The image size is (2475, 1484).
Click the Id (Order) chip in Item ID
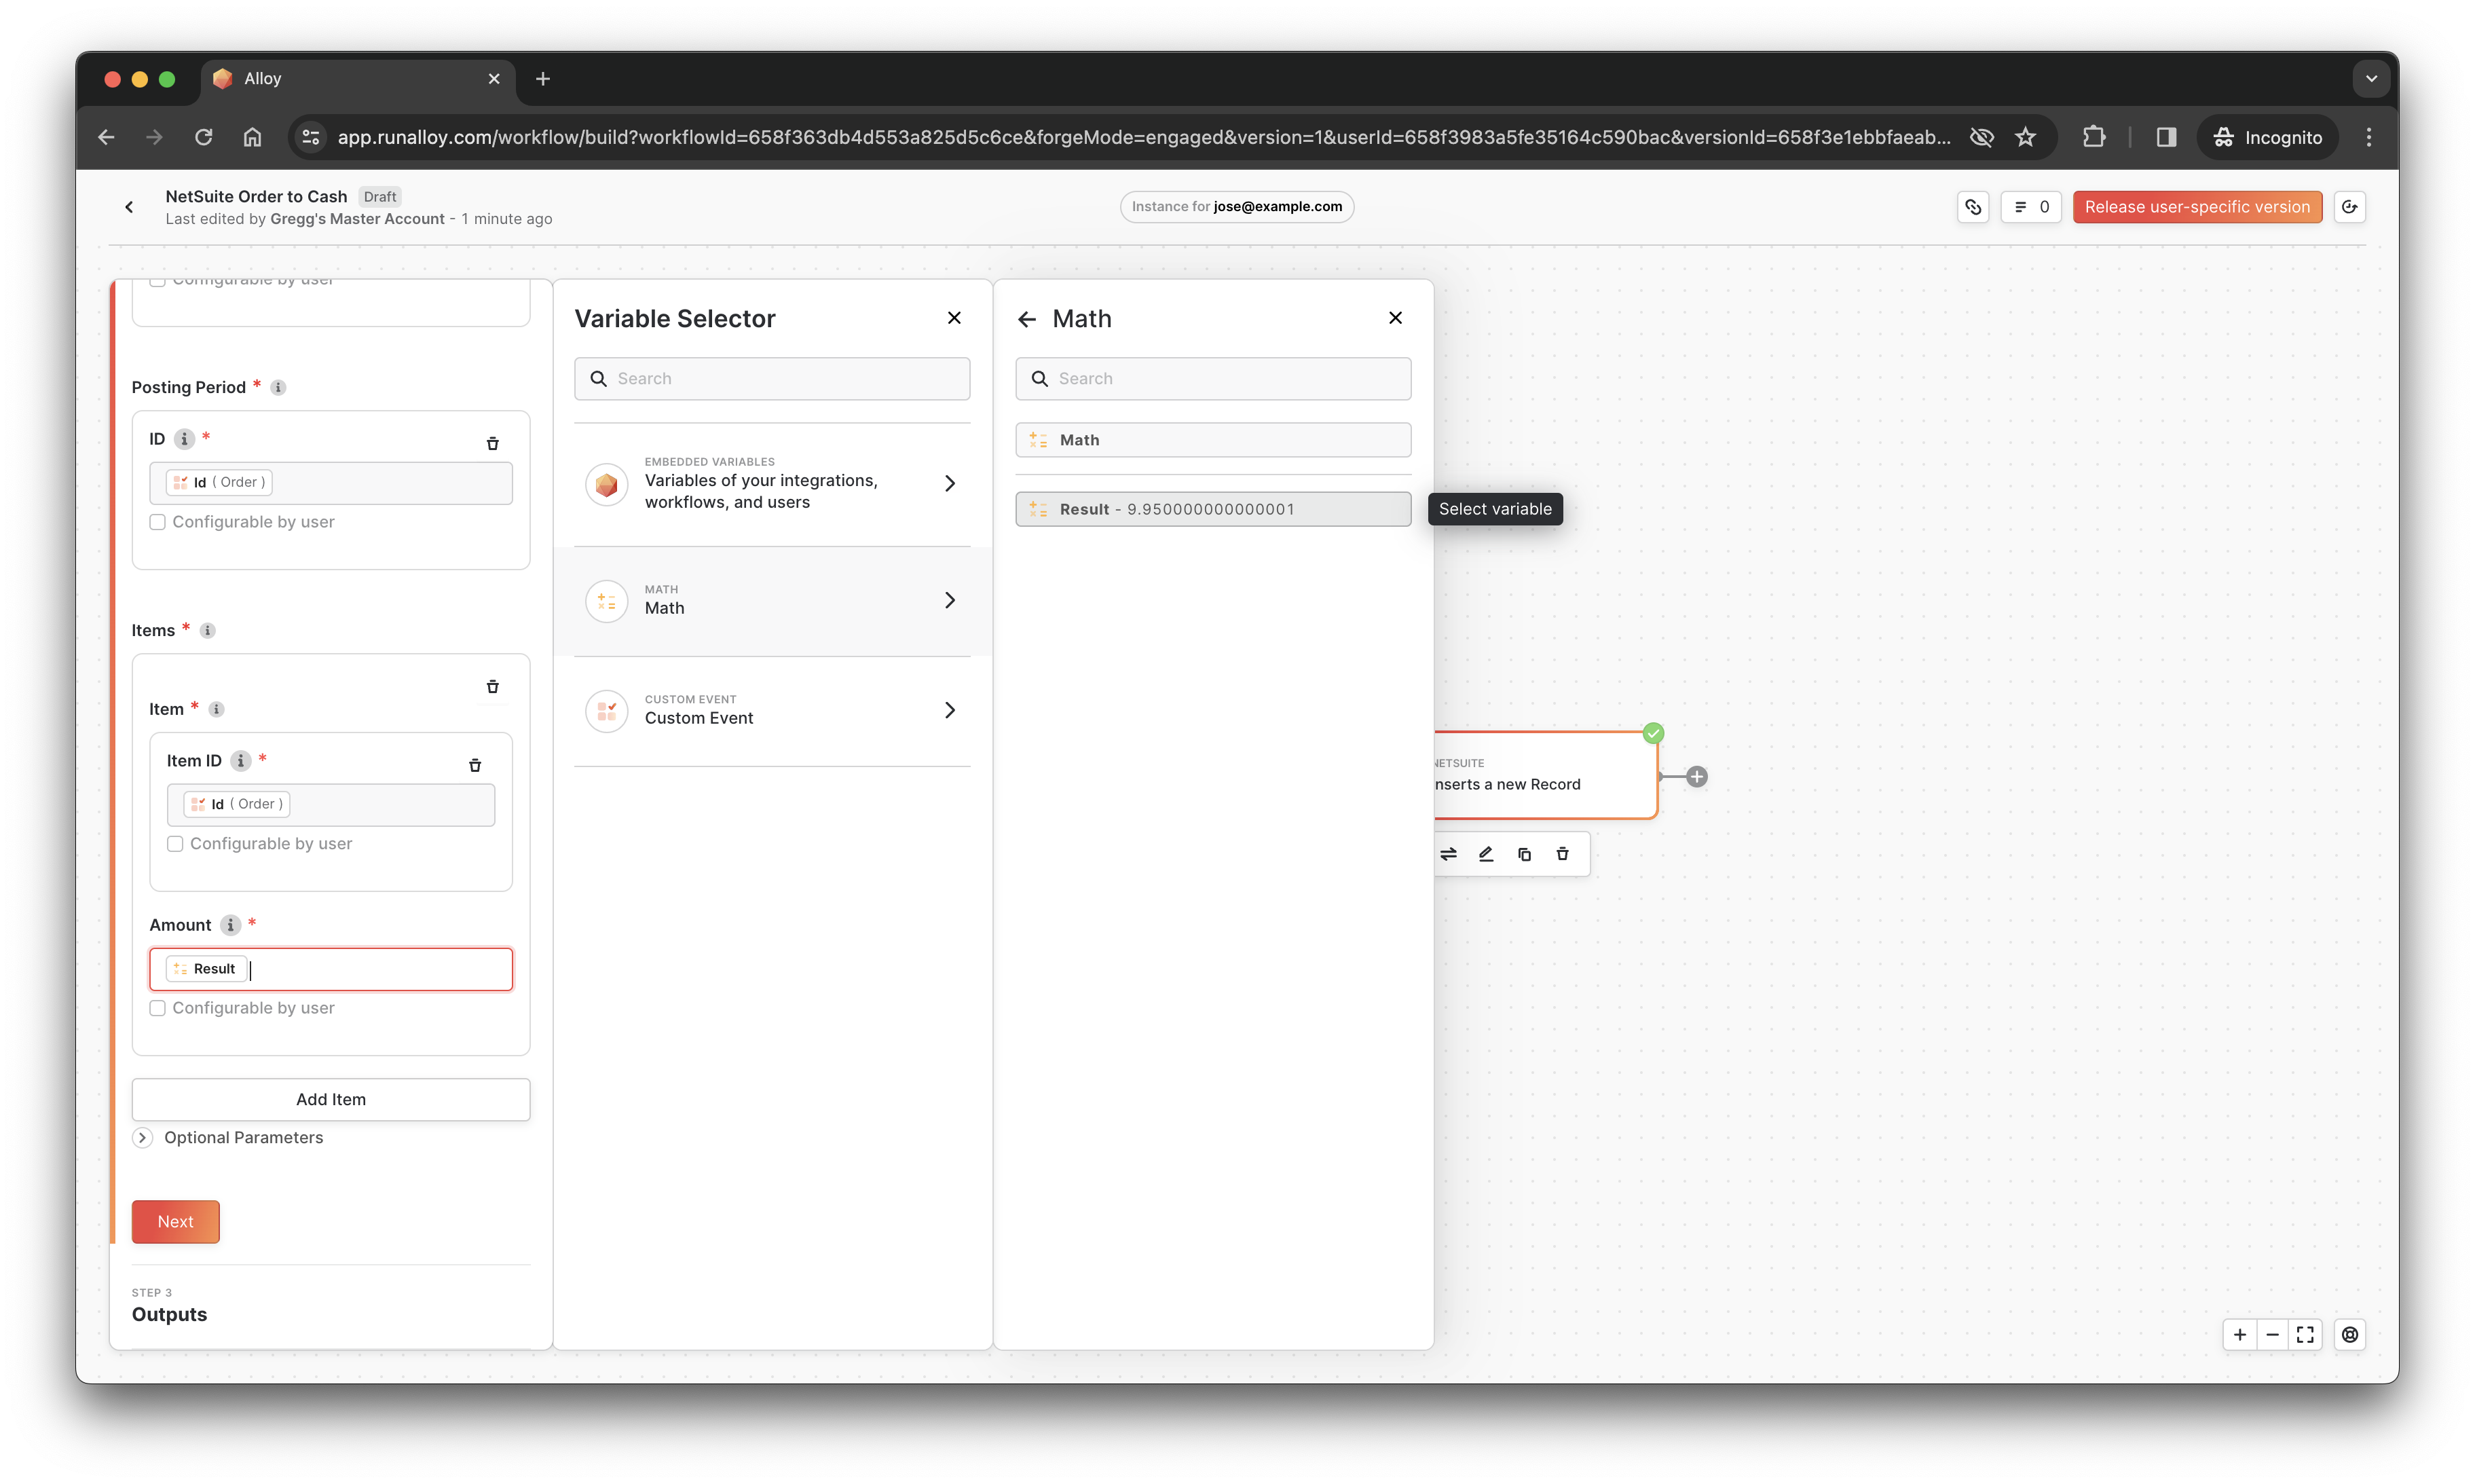click(237, 805)
